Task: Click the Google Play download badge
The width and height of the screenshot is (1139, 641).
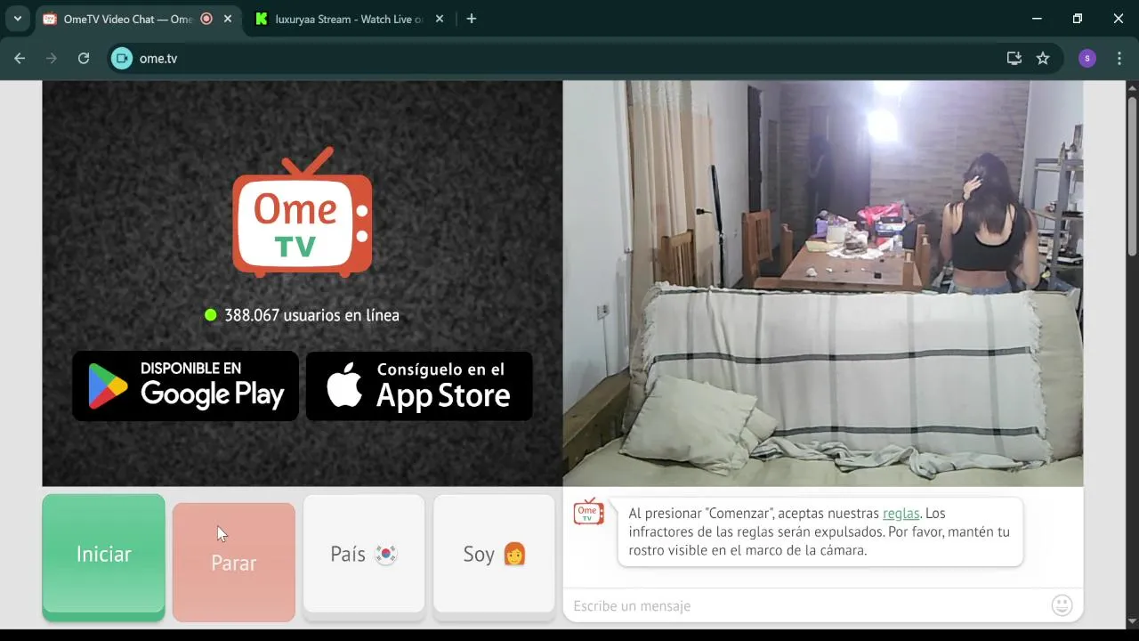Action: (185, 385)
